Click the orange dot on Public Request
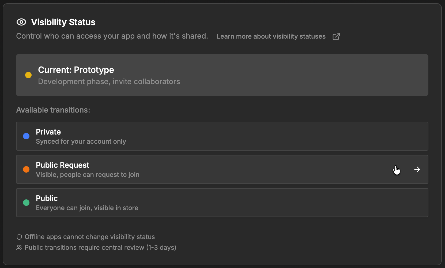This screenshot has width=445, height=268. (x=26, y=169)
